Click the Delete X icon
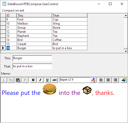Screen dimensions: 128x123 25,80
